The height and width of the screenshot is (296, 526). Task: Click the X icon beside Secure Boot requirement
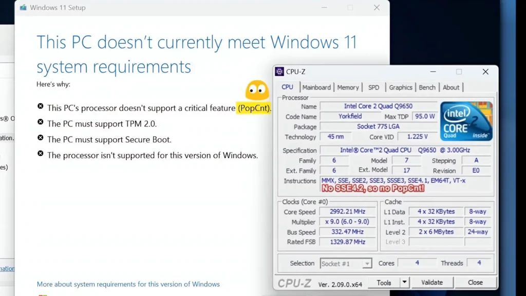click(40, 138)
